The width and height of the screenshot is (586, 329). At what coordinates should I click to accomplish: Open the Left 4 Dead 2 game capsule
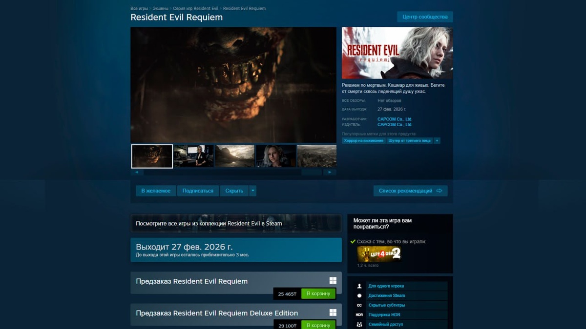[379, 253]
